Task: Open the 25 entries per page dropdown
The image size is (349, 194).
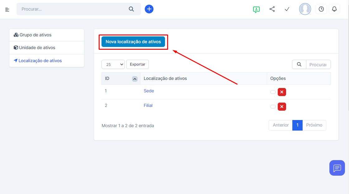Action: coord(113,64)
